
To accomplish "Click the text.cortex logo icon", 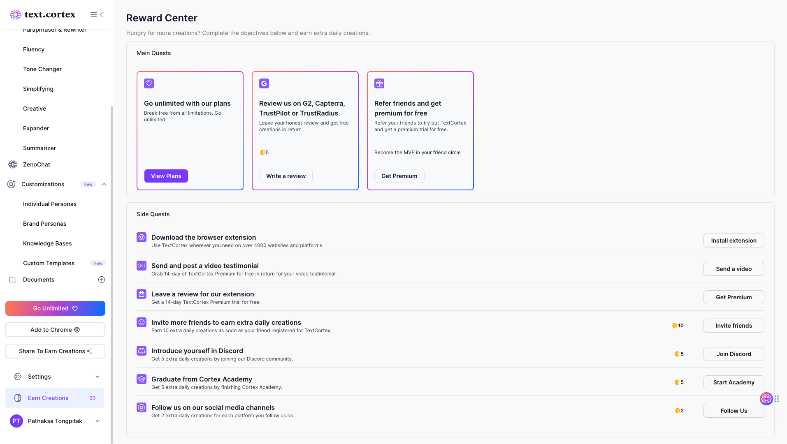I will pos(16,15).
